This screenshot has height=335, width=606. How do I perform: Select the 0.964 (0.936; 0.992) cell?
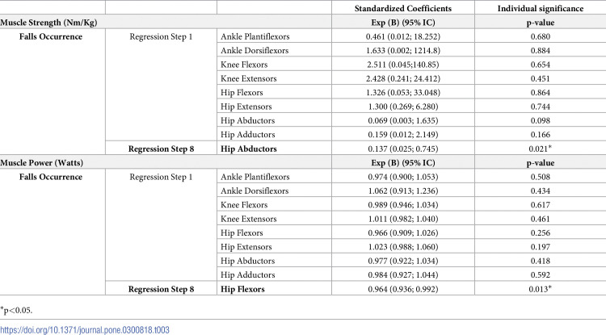coord(403,289)
